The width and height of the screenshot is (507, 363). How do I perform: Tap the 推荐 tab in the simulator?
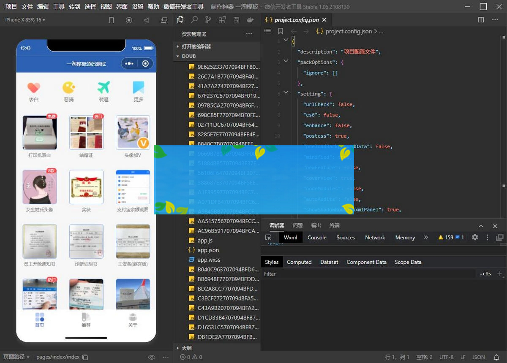point(86,320)
